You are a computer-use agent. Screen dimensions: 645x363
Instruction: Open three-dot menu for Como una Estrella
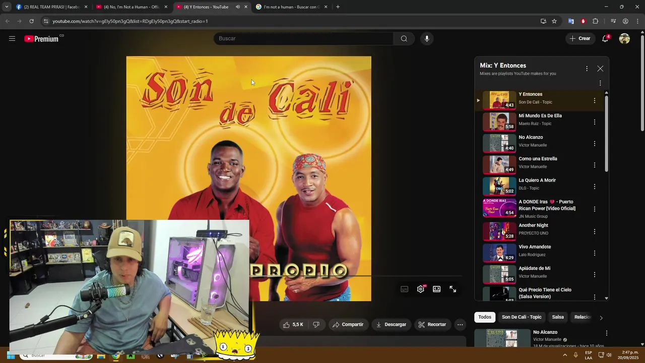tap(595, 165)
